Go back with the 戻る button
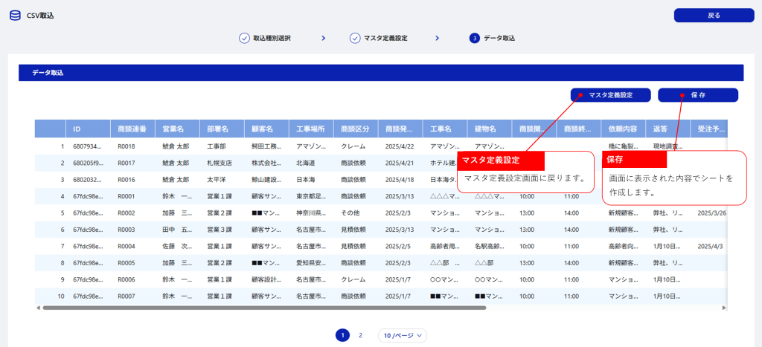The width and height of the screenshot is (762, 347). coord(714,16)
